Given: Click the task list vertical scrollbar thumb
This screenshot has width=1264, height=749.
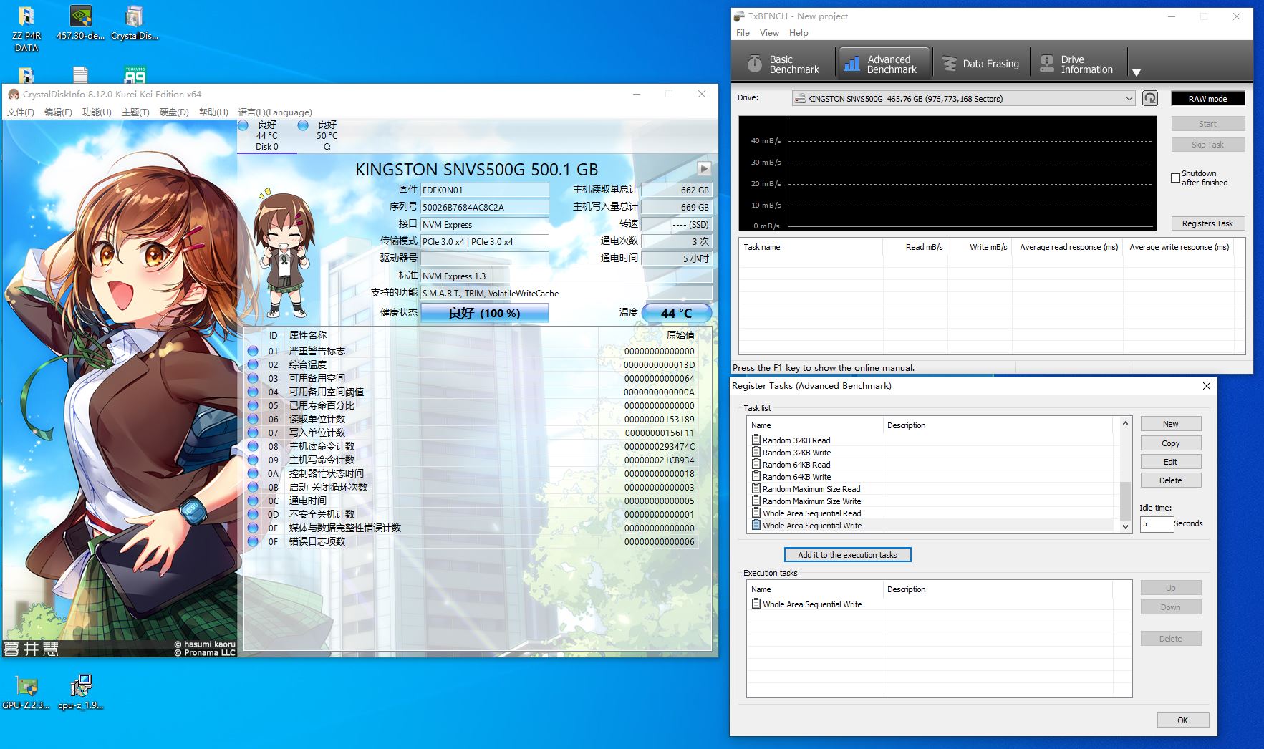Looking at the screenshot, I should coord(1125,500).
